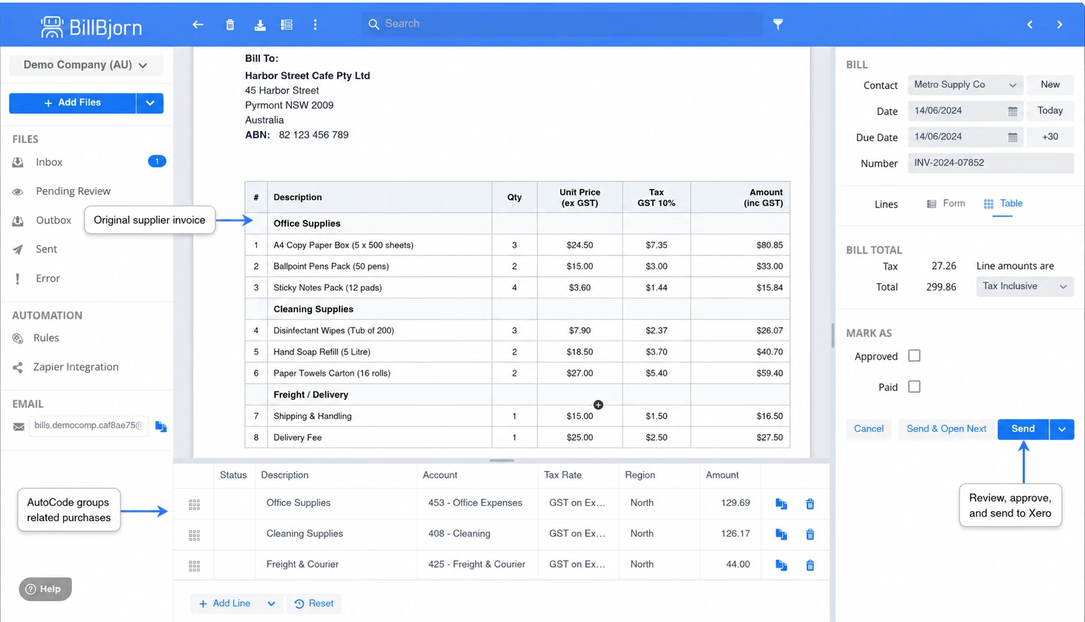Viewport: 1085px width, 622px height.
Task: Click the Reset lines button
Action: [314, 603]
